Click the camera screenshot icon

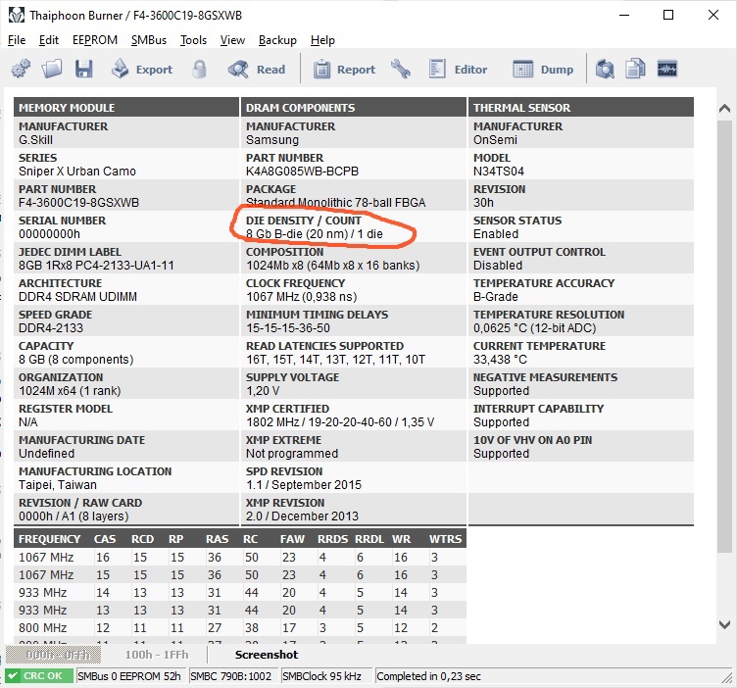605,69
